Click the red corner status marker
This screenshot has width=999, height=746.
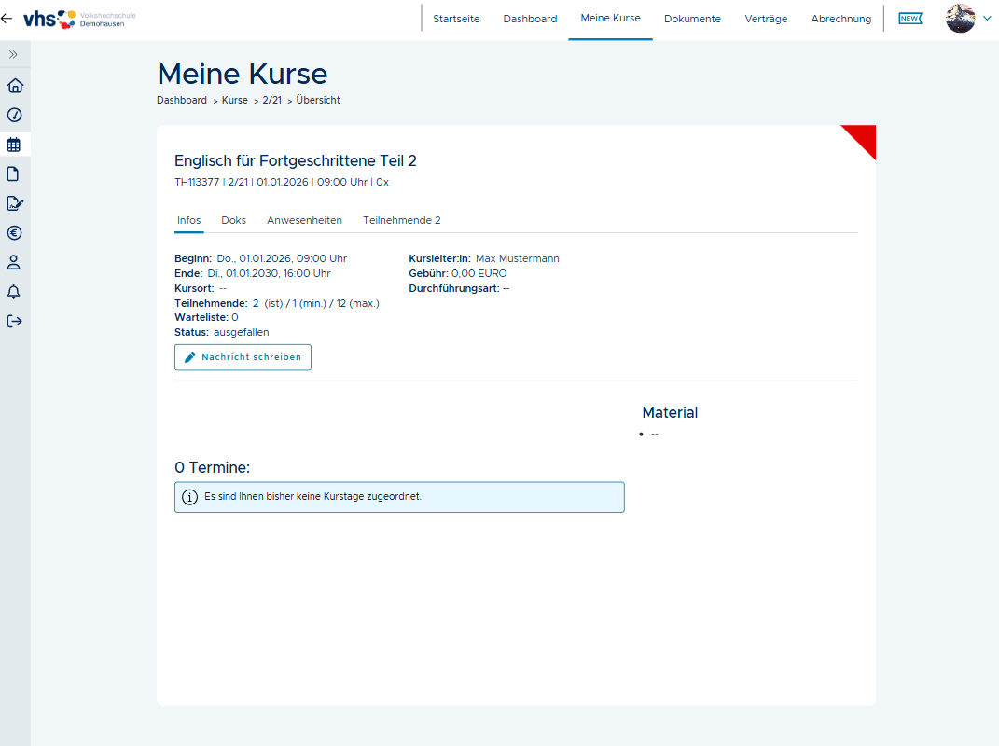point(864,137)
